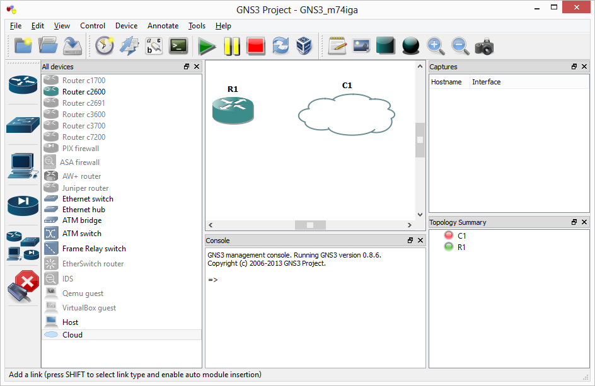The height and width of the screenshot is (386, 595).
Task: Click the canvas scroll right arrow
Action: [410, 225]
